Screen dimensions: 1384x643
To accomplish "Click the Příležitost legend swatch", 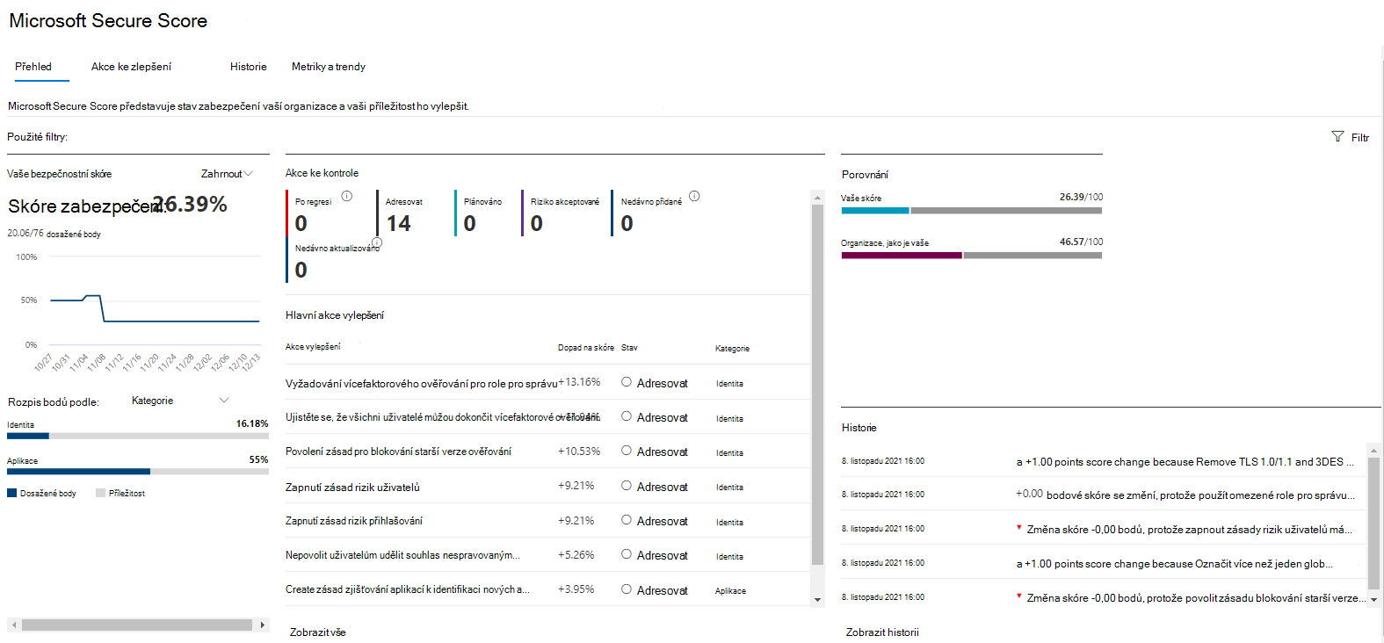I will point(100,493).
